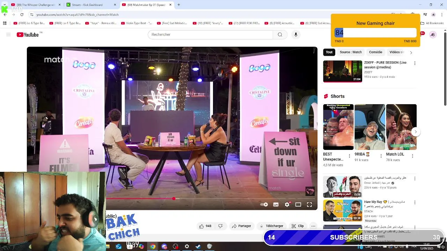This screenshot has width=447, height=251.
Task: Click the page vertical scrollbar
Action: (445, 68)
